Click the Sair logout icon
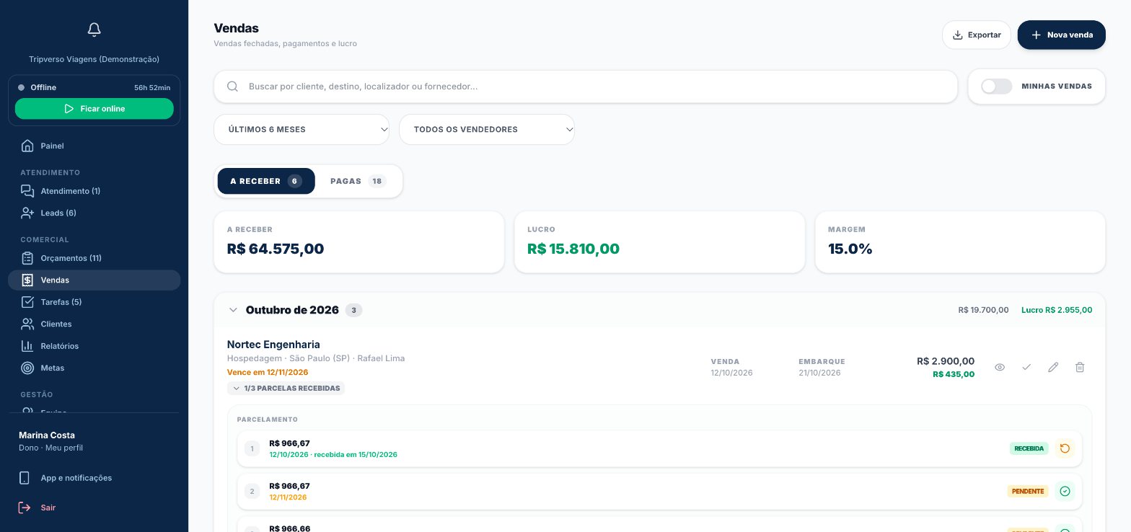 click(x=25, y=507)
